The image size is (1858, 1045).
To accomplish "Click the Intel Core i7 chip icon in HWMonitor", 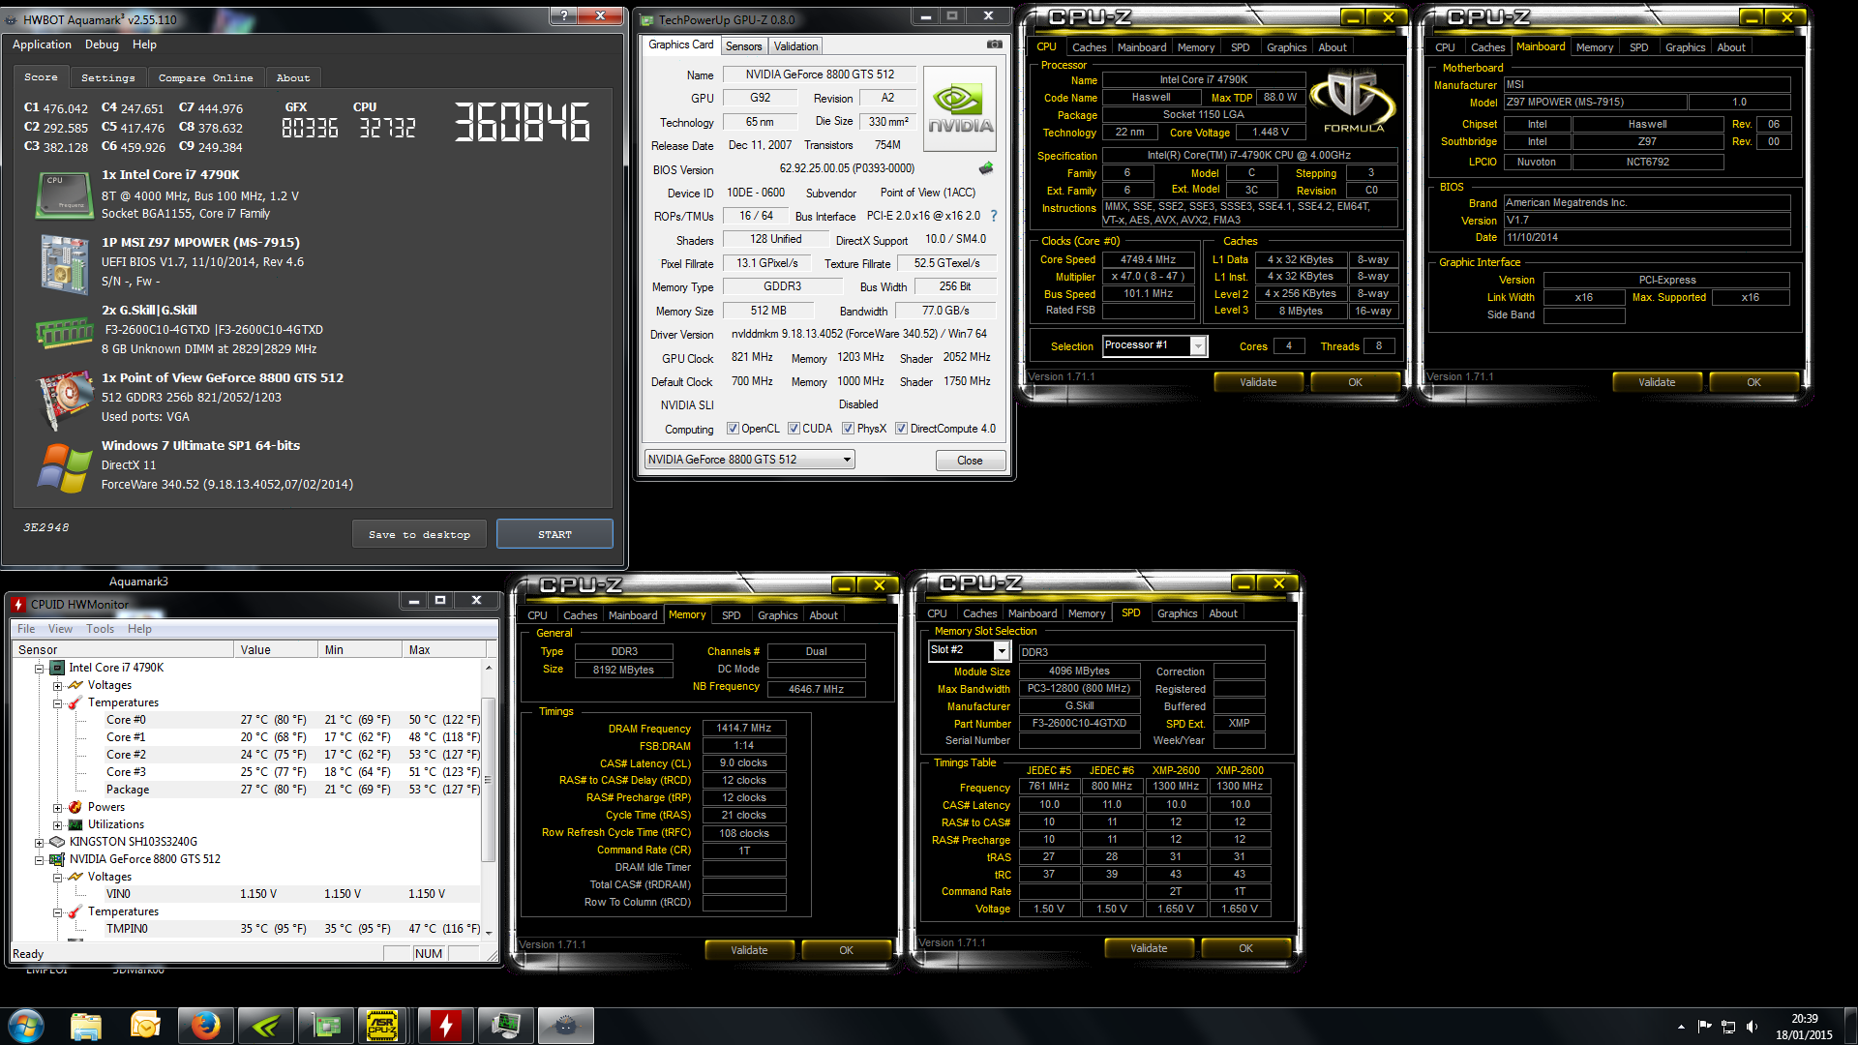I will (x=57, y=668).
